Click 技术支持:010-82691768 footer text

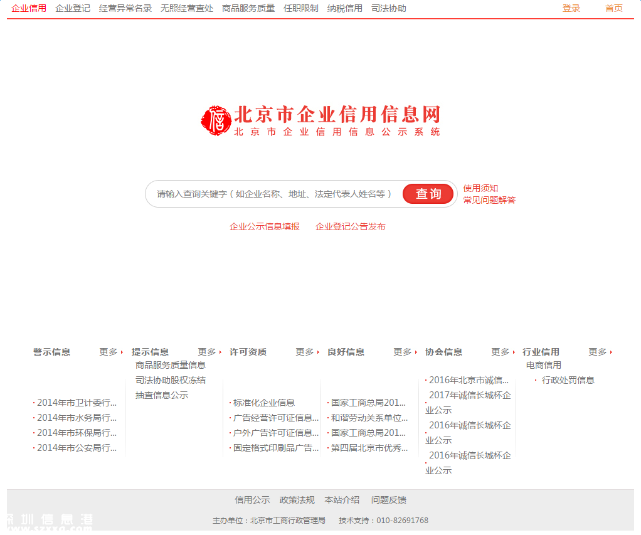(383, 521)
